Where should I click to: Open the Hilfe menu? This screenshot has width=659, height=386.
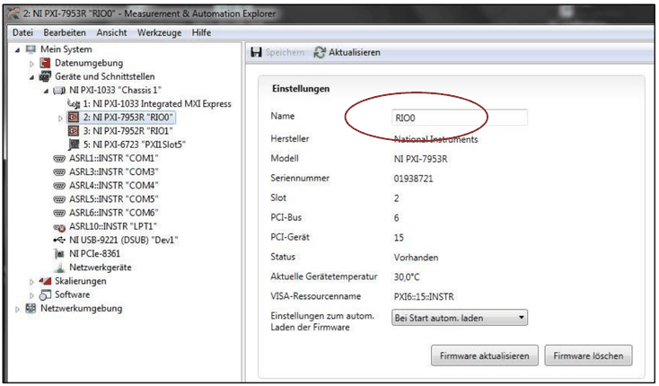(x=201, y=32)
